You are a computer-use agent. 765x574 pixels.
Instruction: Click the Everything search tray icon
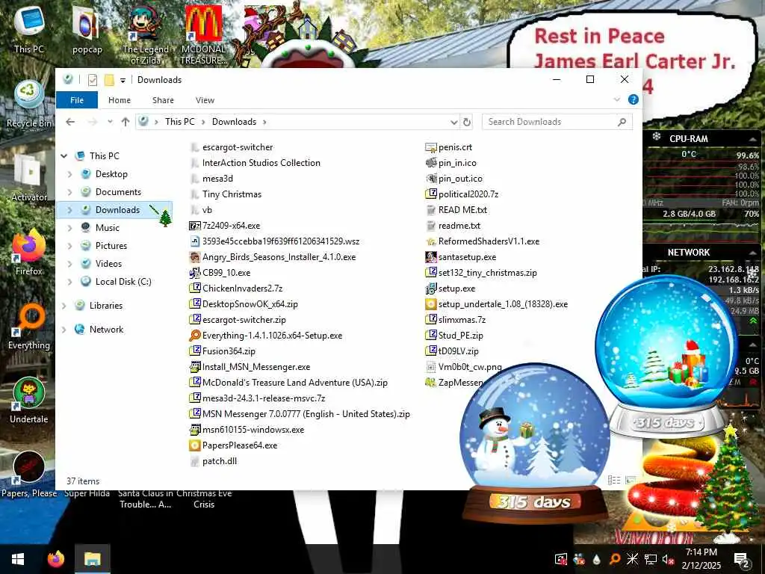pyautogui.click(x=615, y=559)
